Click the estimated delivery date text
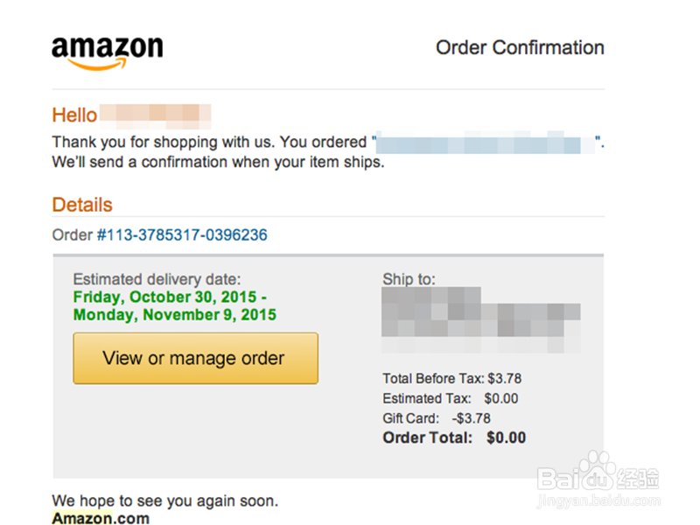Screen dimensions: 700x525 coord(174,305)
